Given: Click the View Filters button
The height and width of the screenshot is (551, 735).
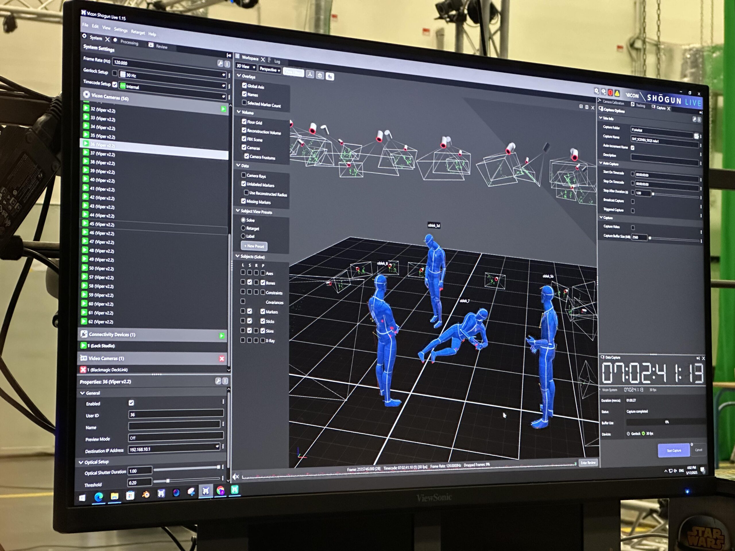Looking at the screenshot, I should point(293,72).
